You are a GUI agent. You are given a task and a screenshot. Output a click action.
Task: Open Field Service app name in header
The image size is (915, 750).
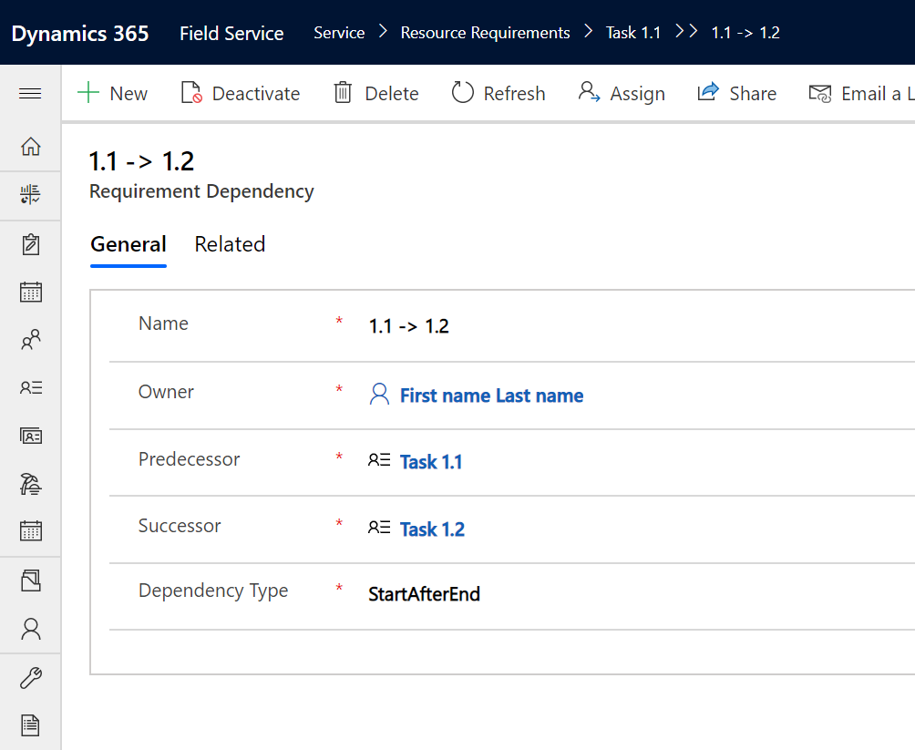click(x=231, y=34)
